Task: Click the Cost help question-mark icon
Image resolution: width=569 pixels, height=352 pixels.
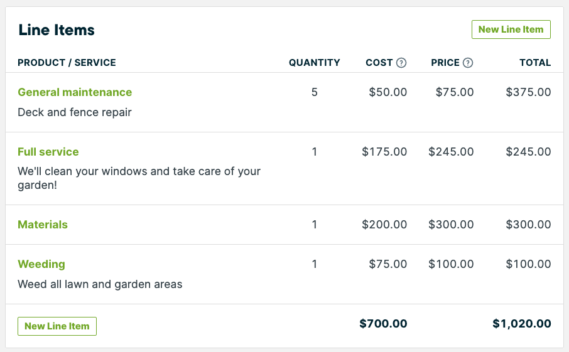Action: point(401,63)
